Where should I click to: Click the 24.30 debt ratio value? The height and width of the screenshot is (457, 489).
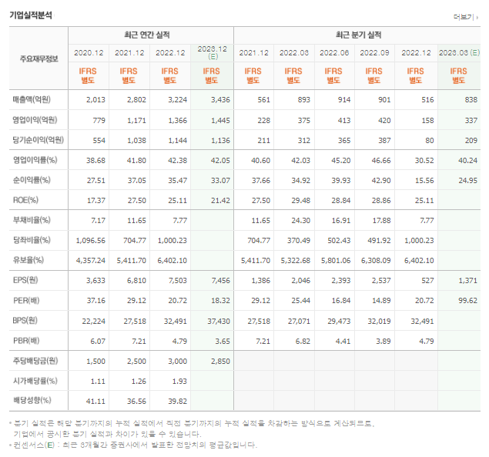[x=300, y=221]
